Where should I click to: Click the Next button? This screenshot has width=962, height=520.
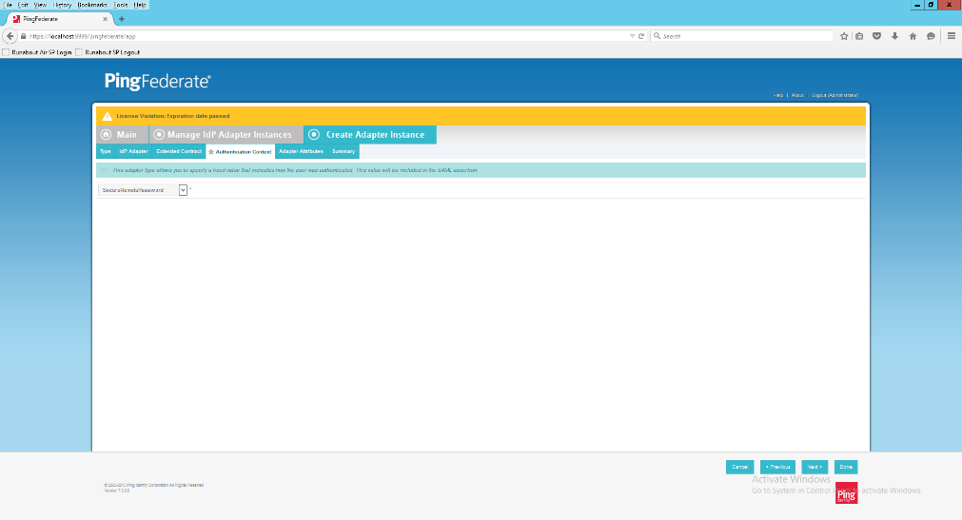click(815, 467)
